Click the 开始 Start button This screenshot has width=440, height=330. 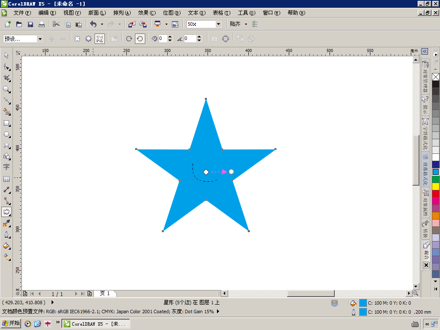[x=11, y=323]
